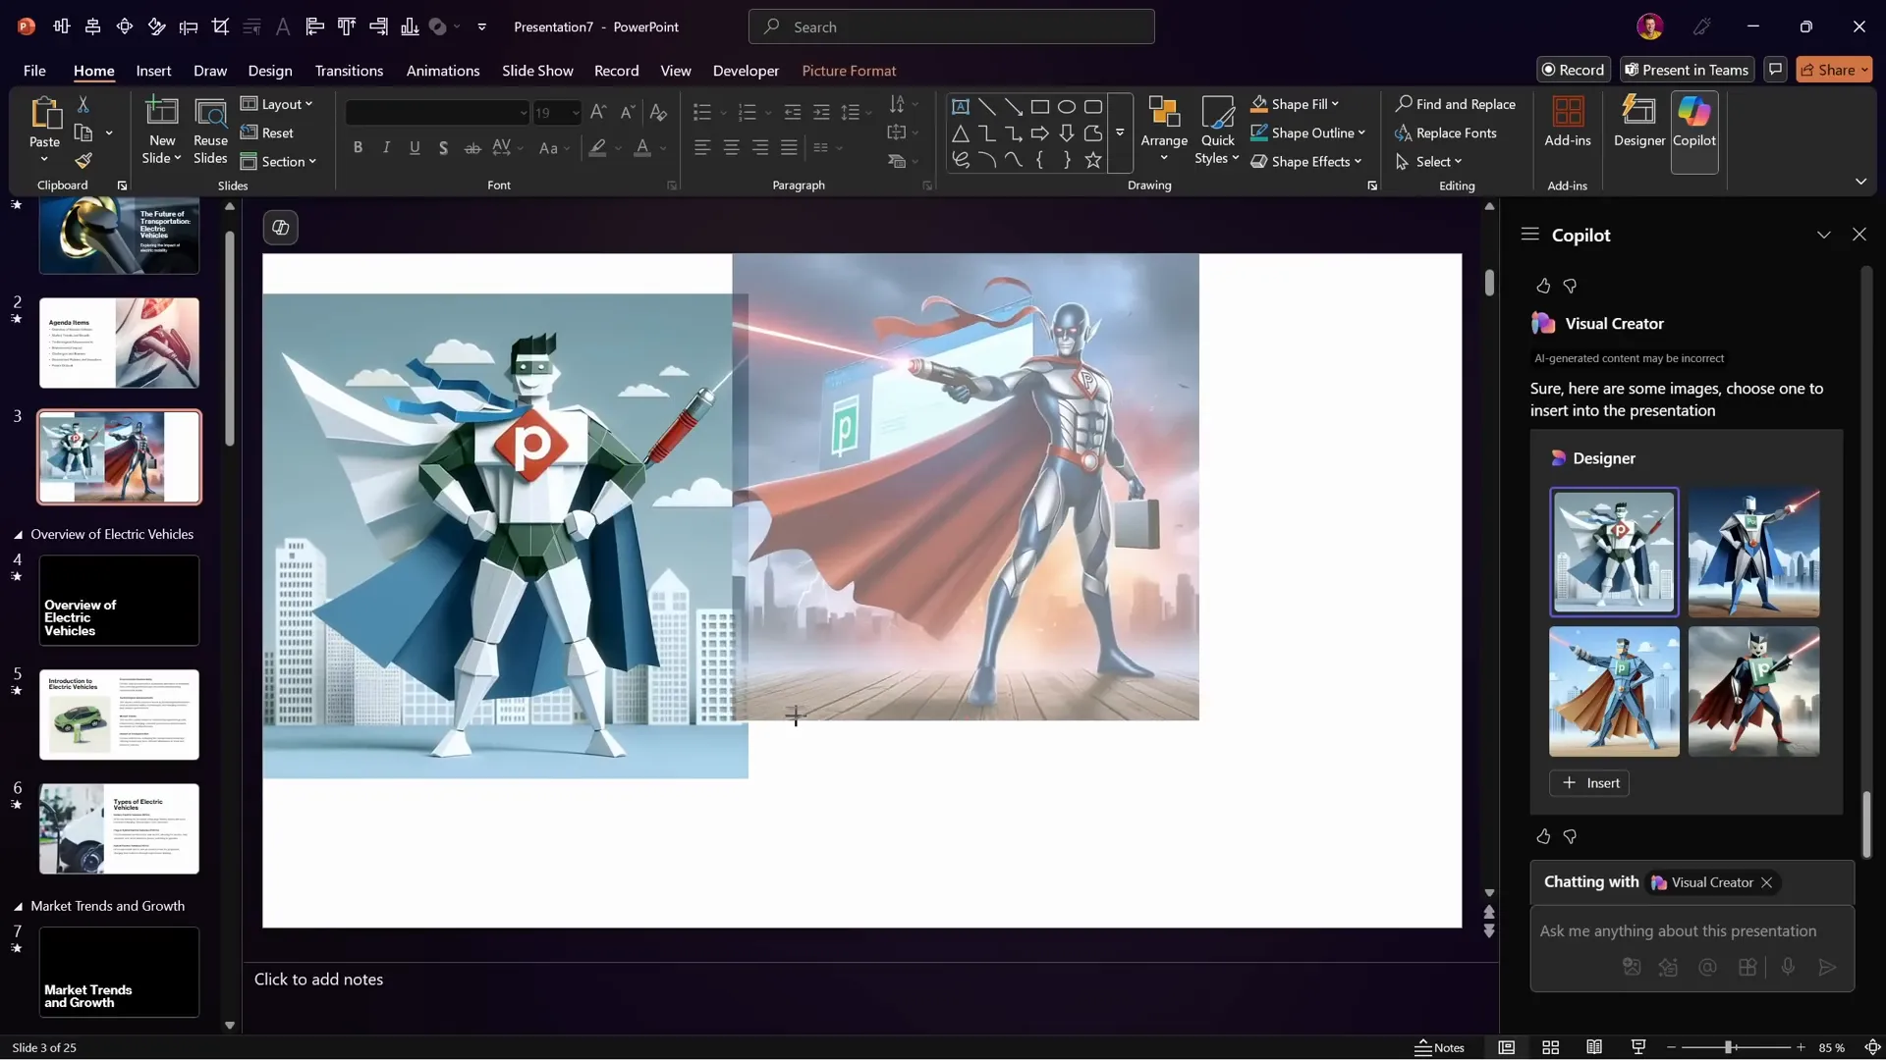Thumbs up the Visual Creator response at top

click(1543, 286)
